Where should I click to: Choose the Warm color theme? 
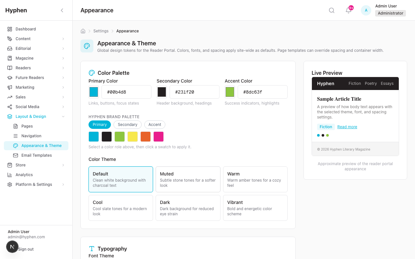(255, 179)
